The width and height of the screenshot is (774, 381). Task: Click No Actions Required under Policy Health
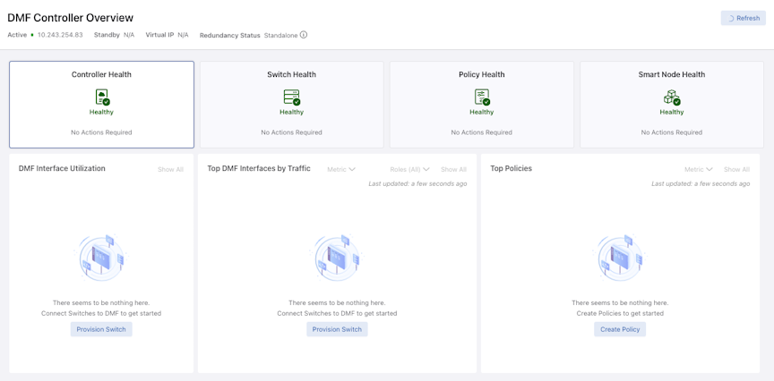[482, 132]
